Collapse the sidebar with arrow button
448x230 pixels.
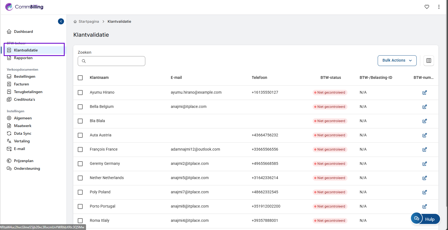click(61, 21)
